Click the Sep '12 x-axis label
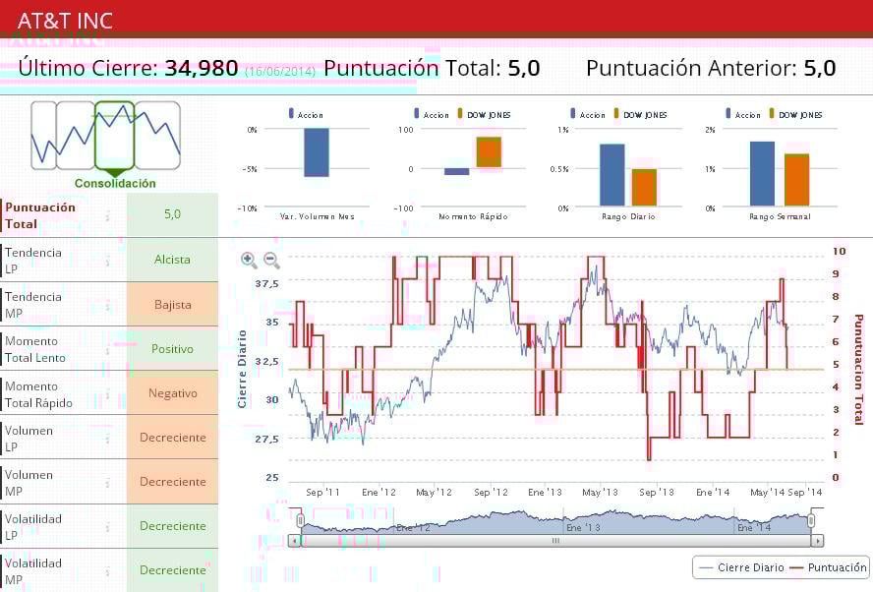 tap(491, 493)
